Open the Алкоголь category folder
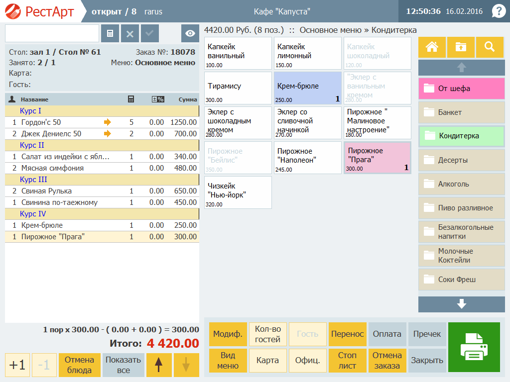The width and height of the screenshot is (510, 382). [x=461, y=184]
